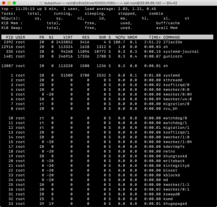Click the systemd-journal command

point(181,52)
